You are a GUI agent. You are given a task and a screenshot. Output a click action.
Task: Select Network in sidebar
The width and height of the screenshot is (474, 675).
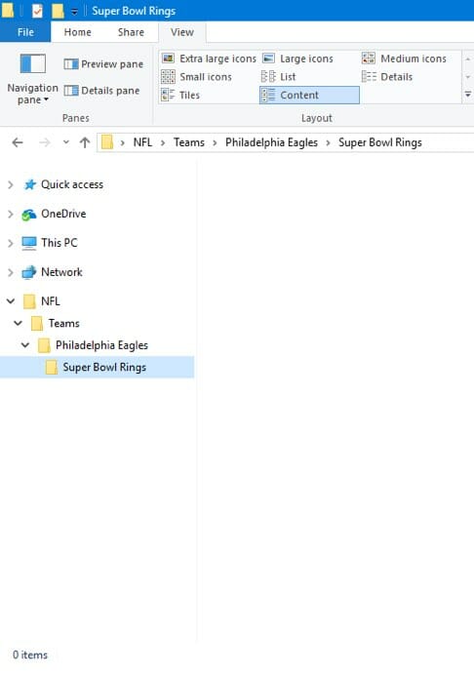pyautogui.click(x=61, y=272)
